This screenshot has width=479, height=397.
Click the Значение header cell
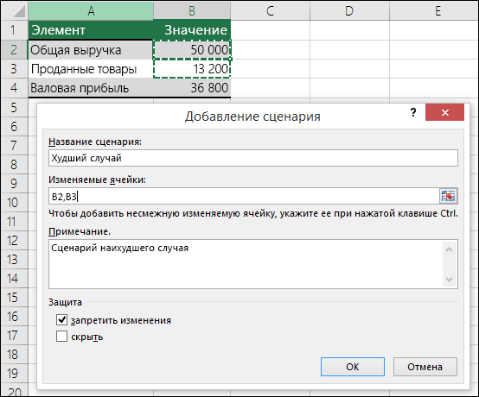(192, 30)
